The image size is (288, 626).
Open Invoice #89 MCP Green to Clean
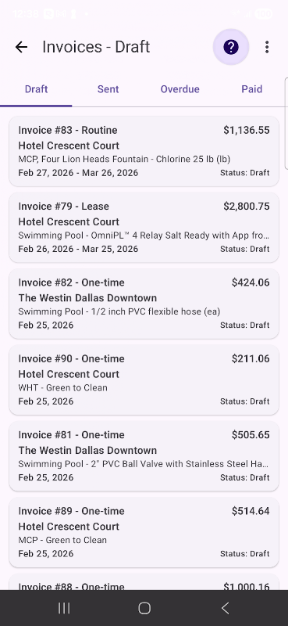click(144, 533)
